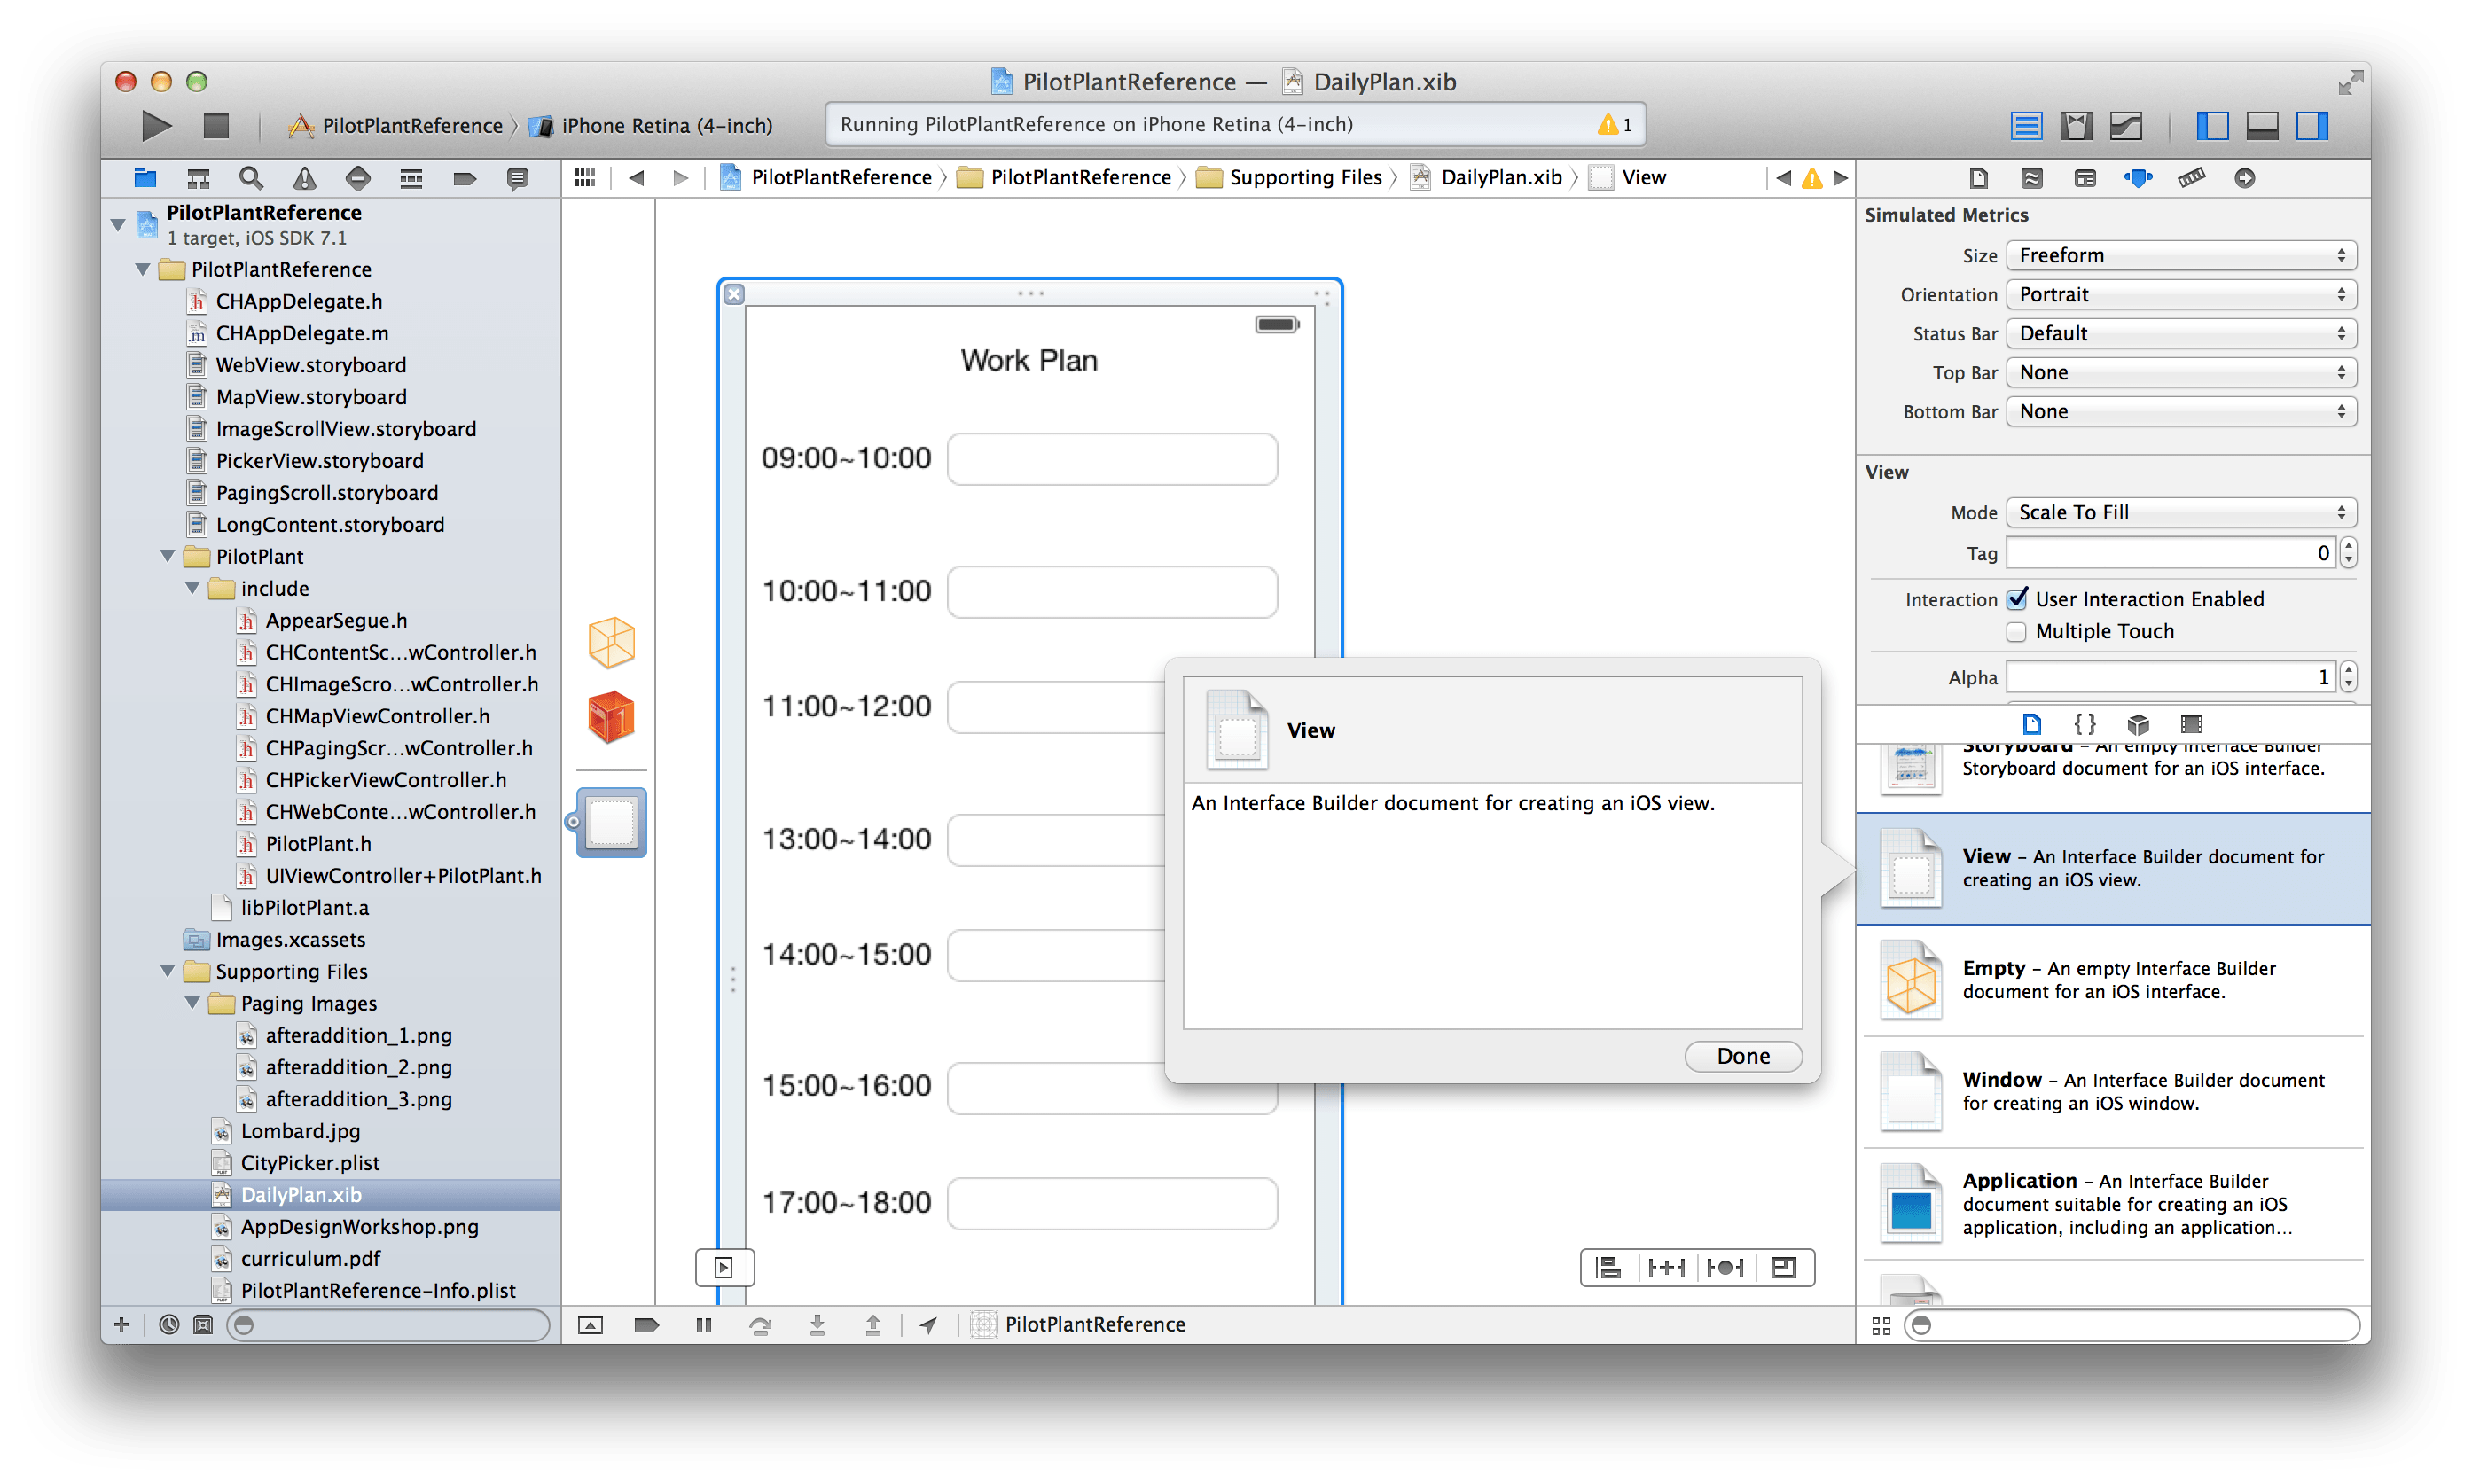Toggle the Utilities pane visibility

click(x=2312, y=126)
